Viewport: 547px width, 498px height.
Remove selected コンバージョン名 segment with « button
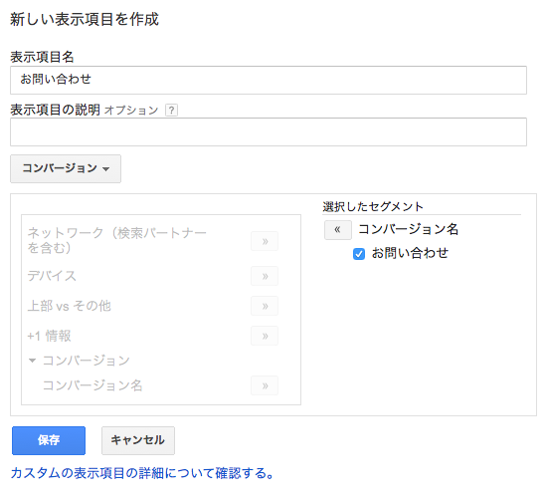point(338,230)
